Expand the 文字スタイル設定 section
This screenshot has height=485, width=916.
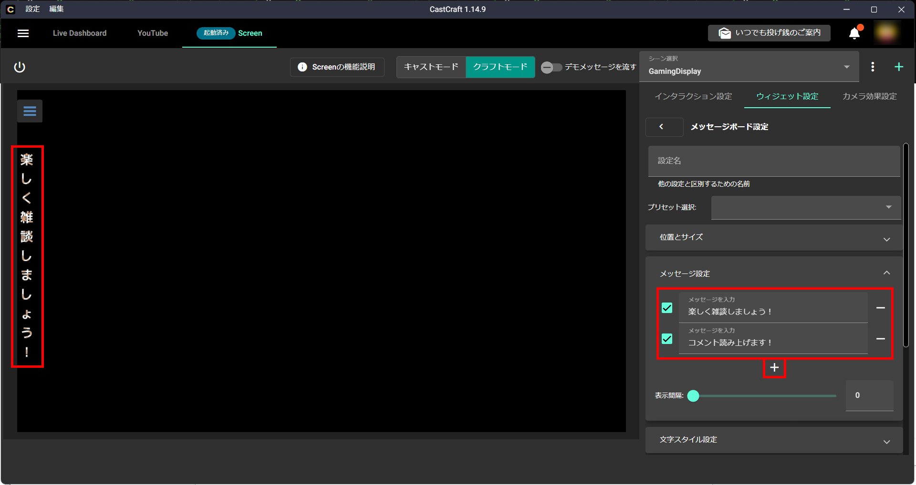(x=774, y=440)
